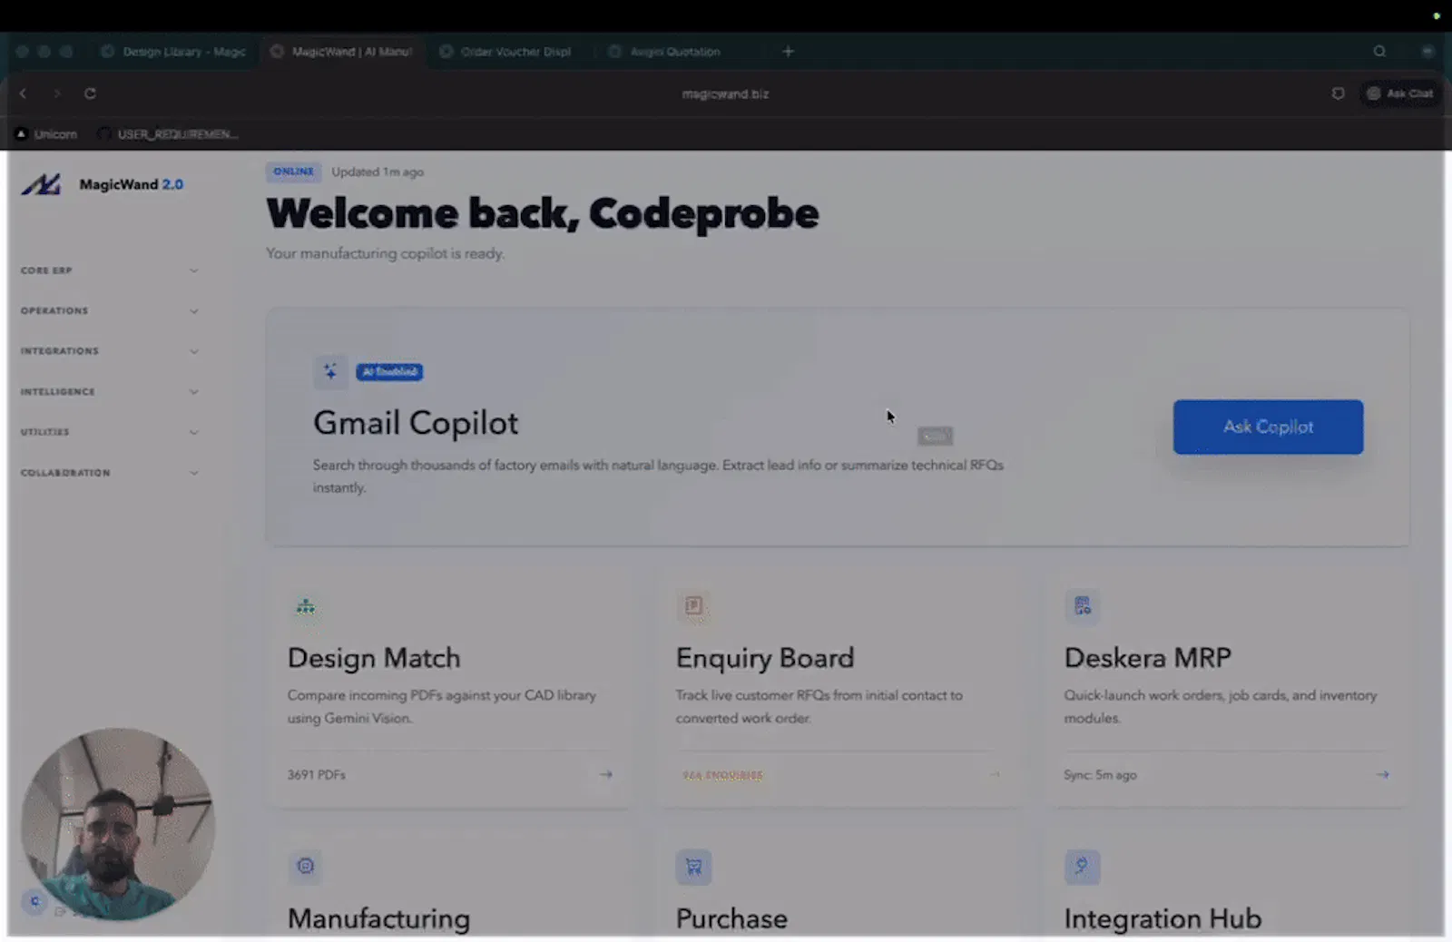Open the Manufacturing card icon
The height and width of the screenshot is (942, 1452).
pos(306,866)
